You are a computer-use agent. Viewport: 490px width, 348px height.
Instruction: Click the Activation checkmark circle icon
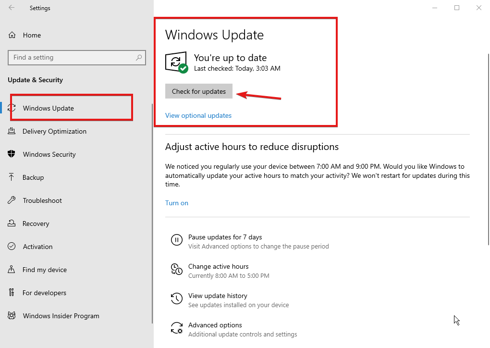tap(12, 247)
